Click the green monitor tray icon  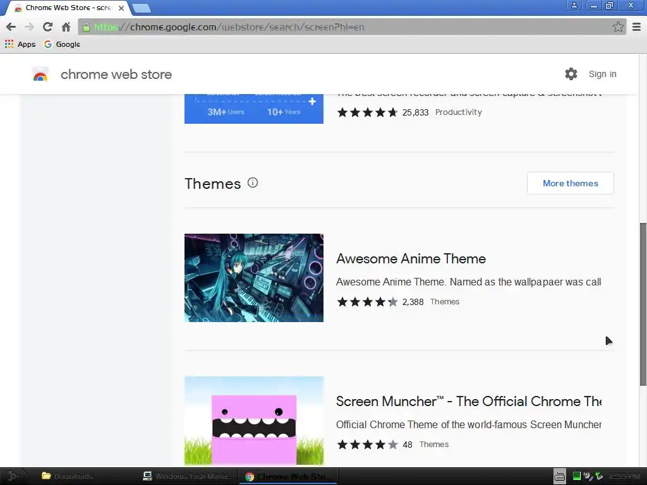(576, 476)
